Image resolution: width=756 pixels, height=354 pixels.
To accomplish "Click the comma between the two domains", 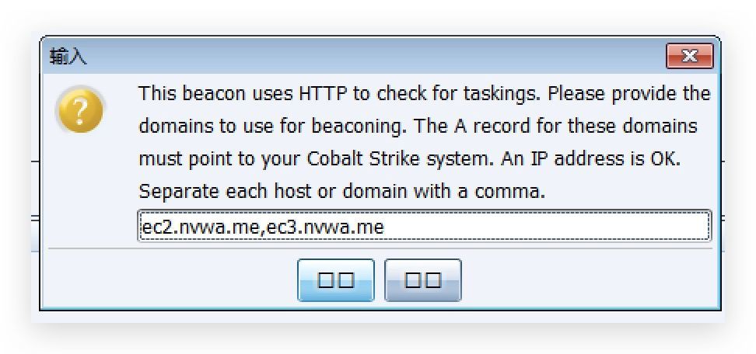I will (x=264, y=232).
